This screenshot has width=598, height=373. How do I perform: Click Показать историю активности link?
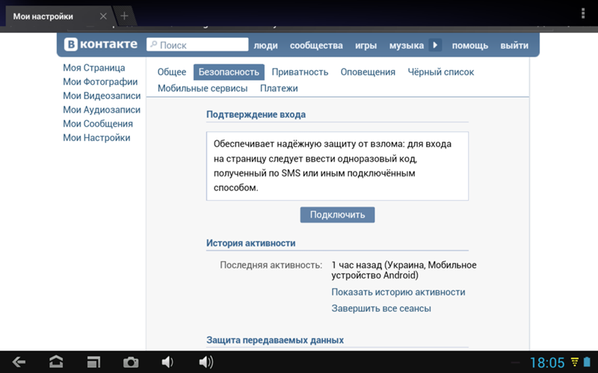(398, 292)
